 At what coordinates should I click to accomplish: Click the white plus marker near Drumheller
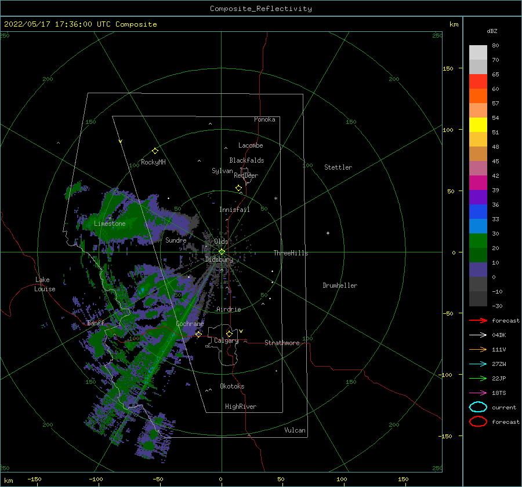[x=328, y=233]
